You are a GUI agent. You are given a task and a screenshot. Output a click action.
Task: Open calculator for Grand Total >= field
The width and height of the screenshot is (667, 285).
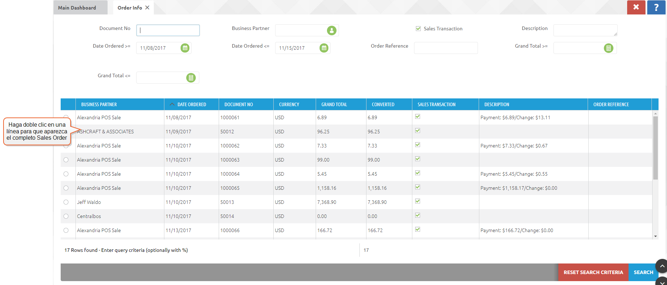[608, 48]
